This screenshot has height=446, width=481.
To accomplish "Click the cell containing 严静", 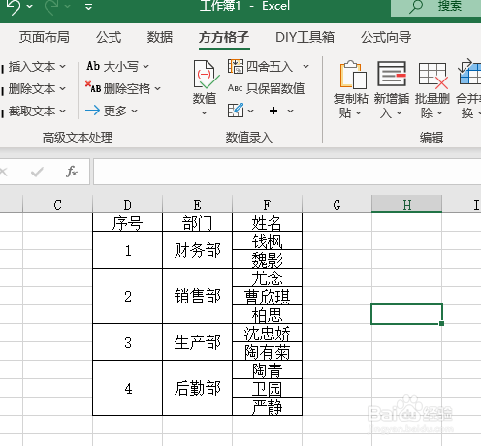I will (267, 406).
